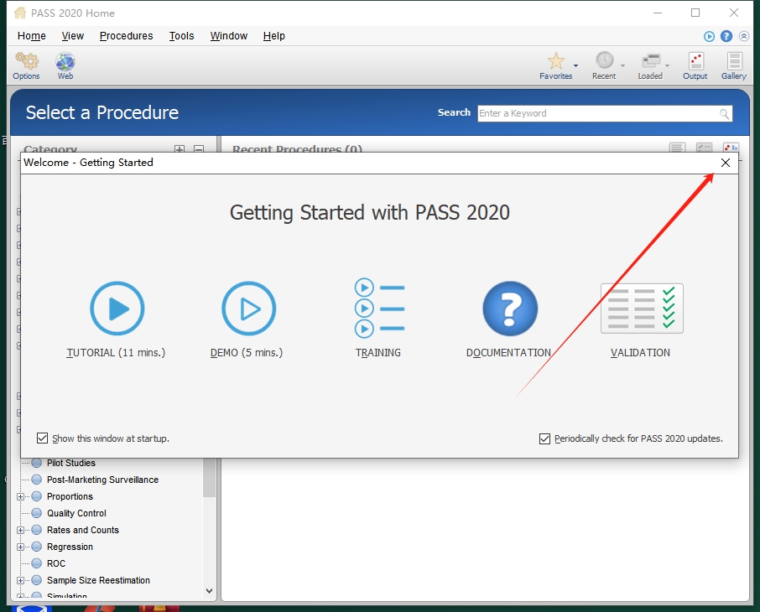Open the View menu
This screenshot has width=760, height=612.
[73, 36]
